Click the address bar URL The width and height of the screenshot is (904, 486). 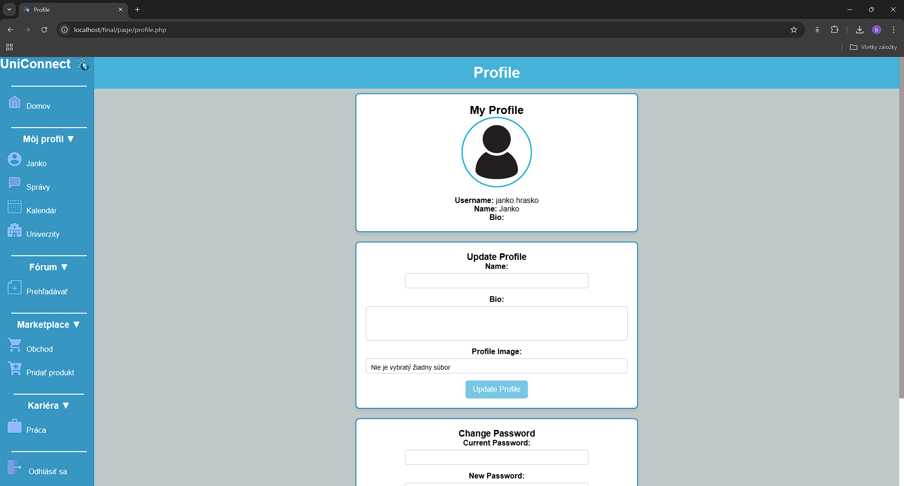pos(120,30)
